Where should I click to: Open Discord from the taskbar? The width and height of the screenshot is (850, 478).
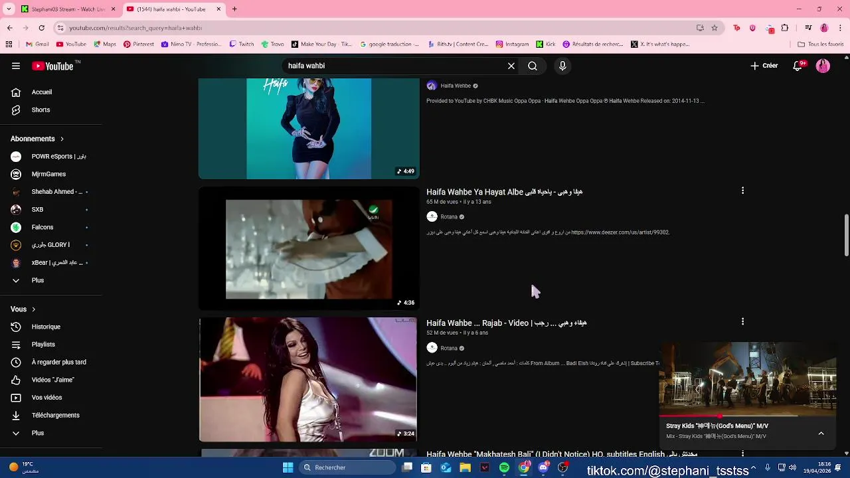tap(544, 467)
